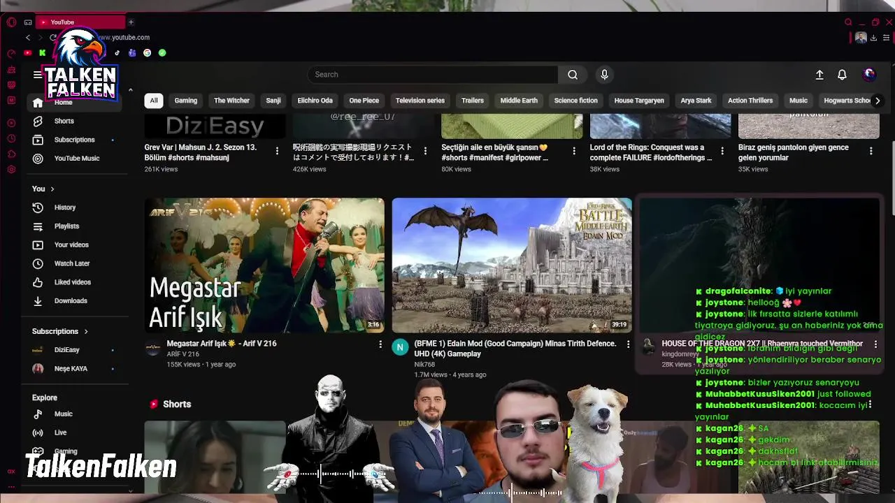Screen dimensions: 895x503
Task: Select the Trailers category chip
Action: pos(473,101)
